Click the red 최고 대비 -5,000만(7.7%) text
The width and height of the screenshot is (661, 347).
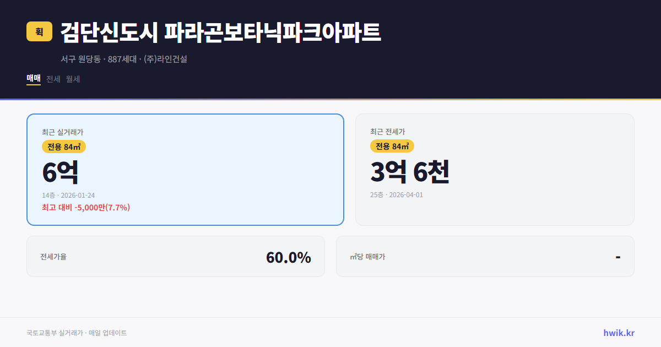pyautogui.click(x=85, y=208)
